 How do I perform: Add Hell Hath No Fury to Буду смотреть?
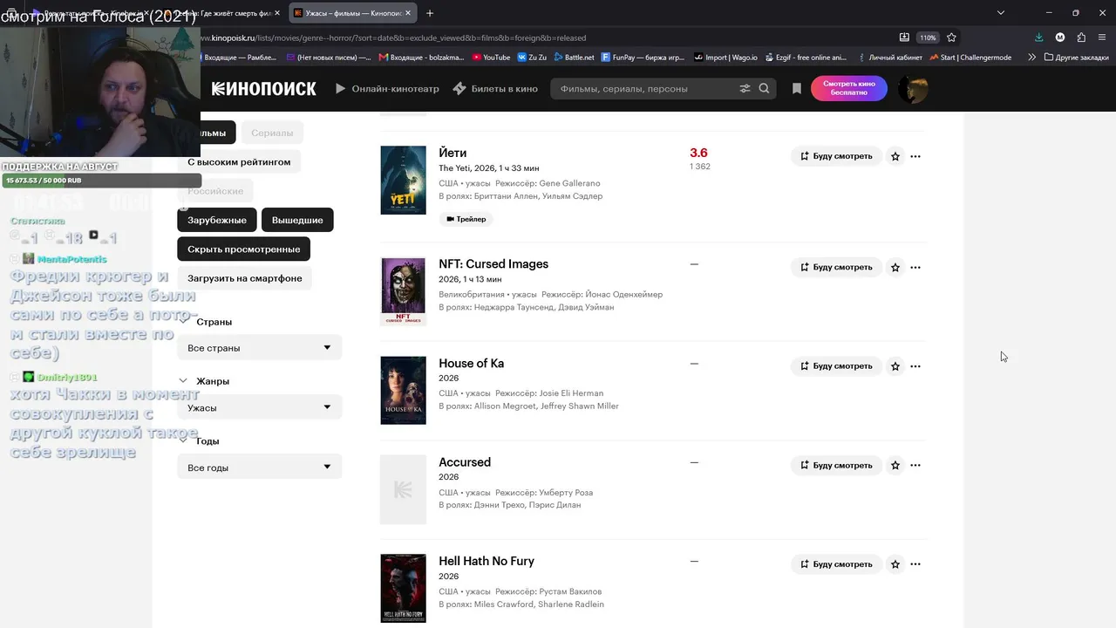point(836,564)
